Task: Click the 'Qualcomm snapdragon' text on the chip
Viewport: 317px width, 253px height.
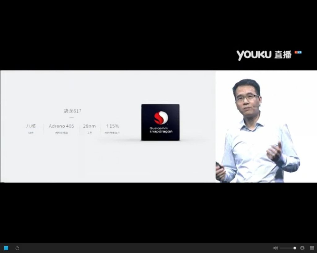Action: [160, 130]
